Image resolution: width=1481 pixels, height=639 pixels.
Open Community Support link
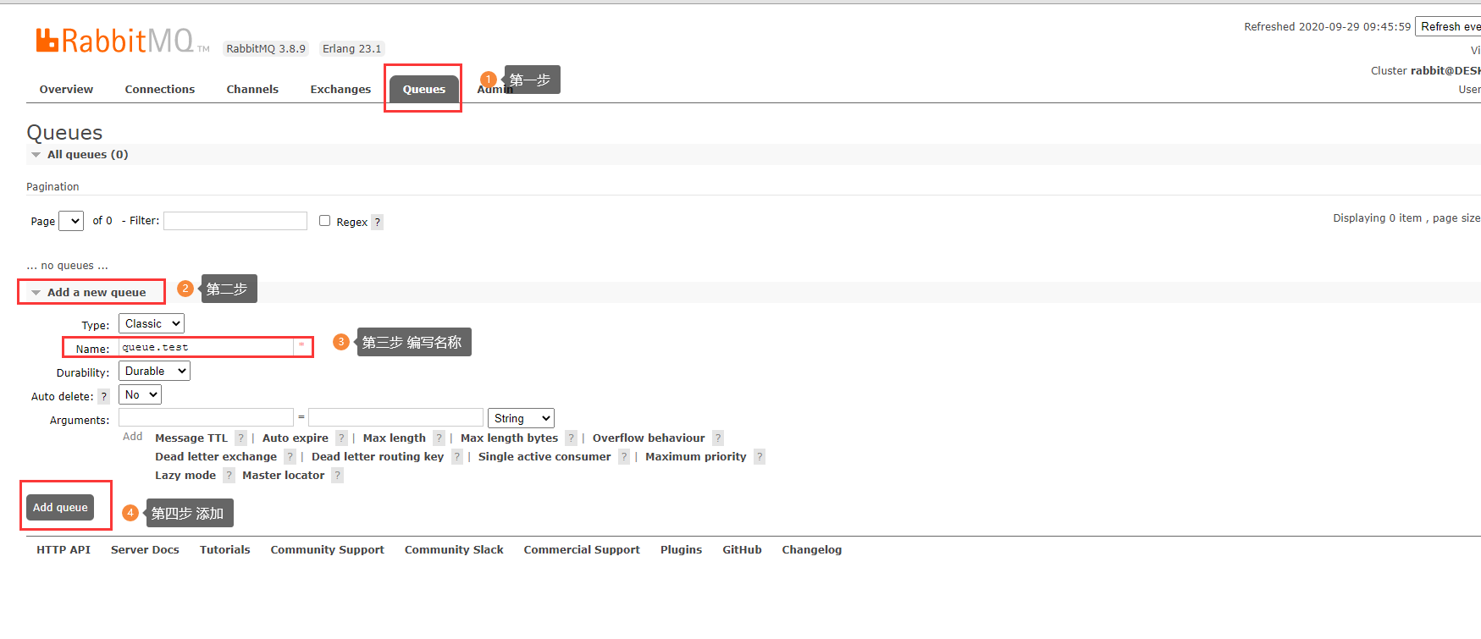pos(327,549)
